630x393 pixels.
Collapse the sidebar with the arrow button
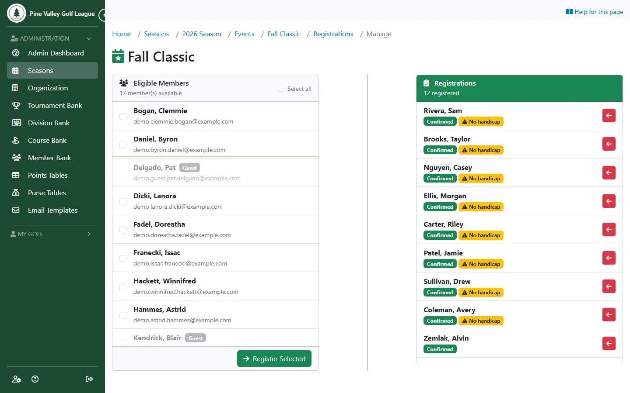(102, 15)
